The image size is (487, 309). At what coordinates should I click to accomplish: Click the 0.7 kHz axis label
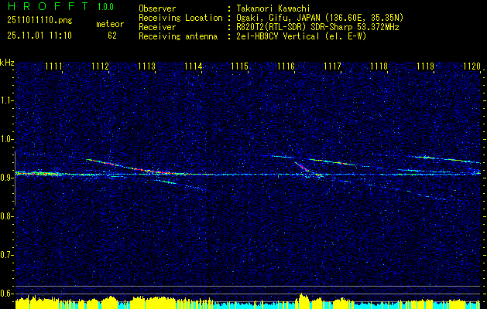[6, 256]
